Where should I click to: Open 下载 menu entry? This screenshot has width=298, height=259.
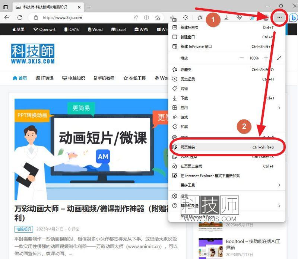click(227, 98)
